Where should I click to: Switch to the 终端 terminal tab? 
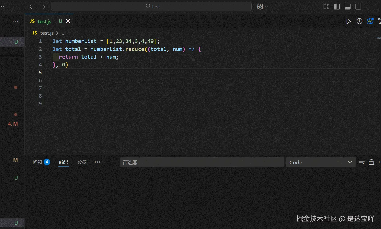coord(82,162)
